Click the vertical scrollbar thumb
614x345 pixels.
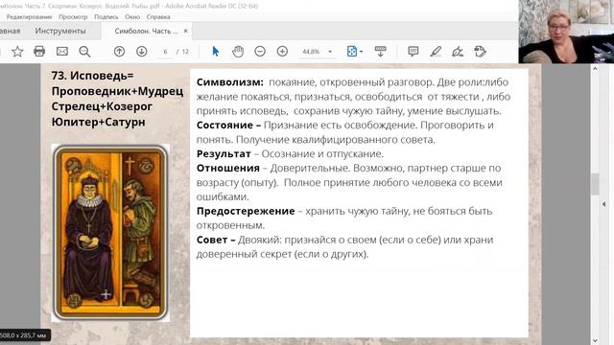tap(595, 184)
